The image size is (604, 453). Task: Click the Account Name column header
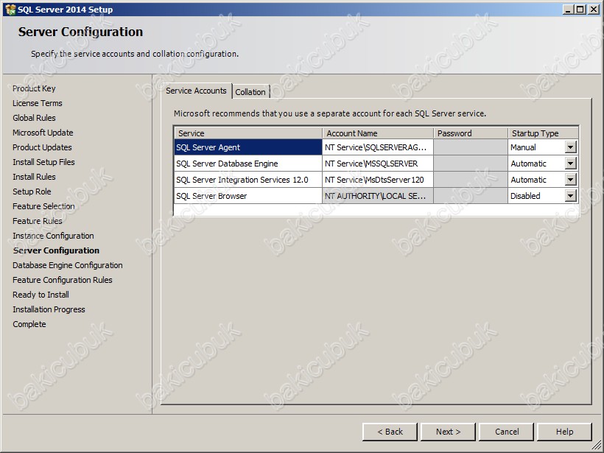point(378,133)
